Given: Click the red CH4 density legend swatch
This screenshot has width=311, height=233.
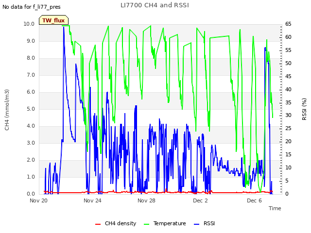Looking at the screenshot, I should tap(98, 224).
